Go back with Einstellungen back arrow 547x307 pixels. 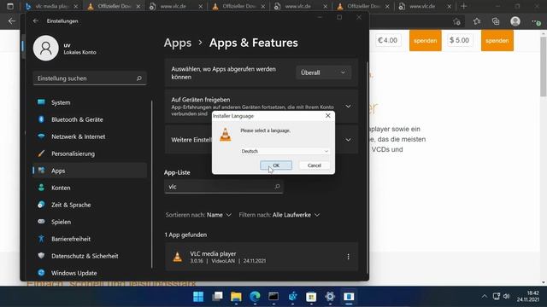point(36,20)
